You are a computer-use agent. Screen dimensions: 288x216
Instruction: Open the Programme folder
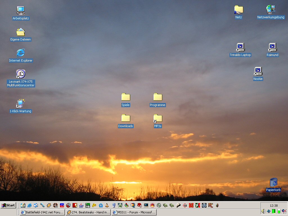(x=157, y=97)
